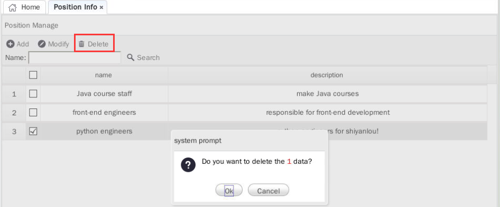
Task: Click the Add plus icon
Action: [10, 44]
